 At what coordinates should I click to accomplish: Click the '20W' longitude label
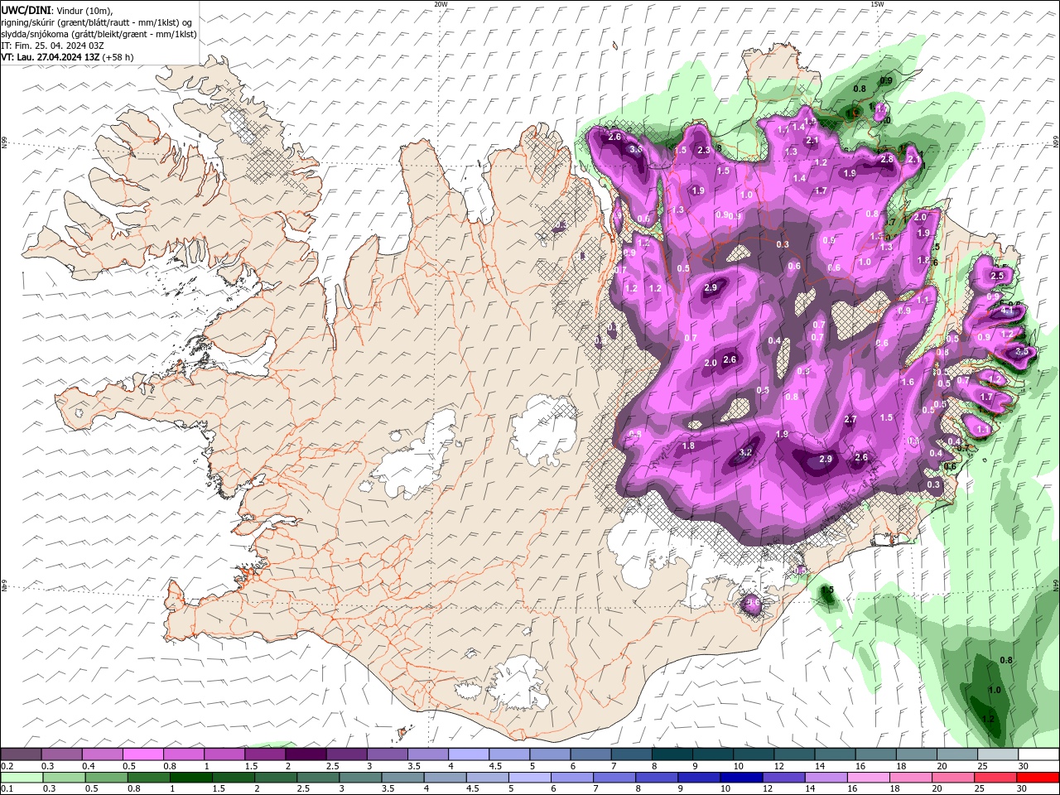point(441,3)
